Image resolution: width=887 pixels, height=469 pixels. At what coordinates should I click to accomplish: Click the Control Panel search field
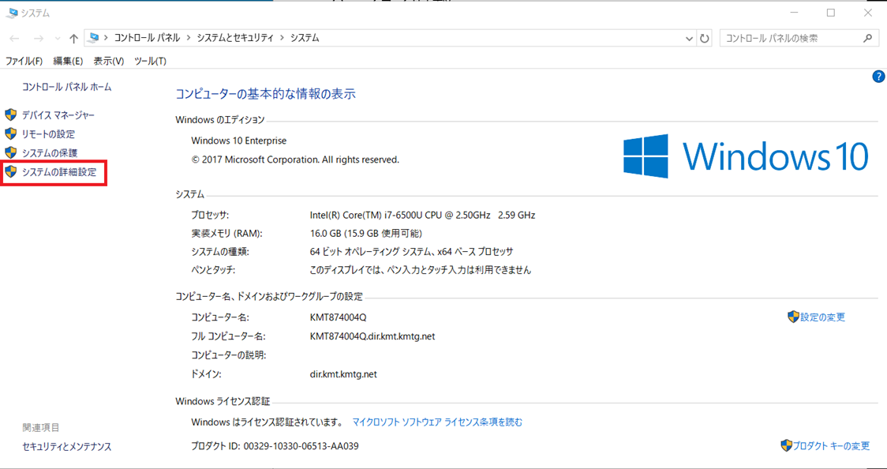(x=789, y=39)
